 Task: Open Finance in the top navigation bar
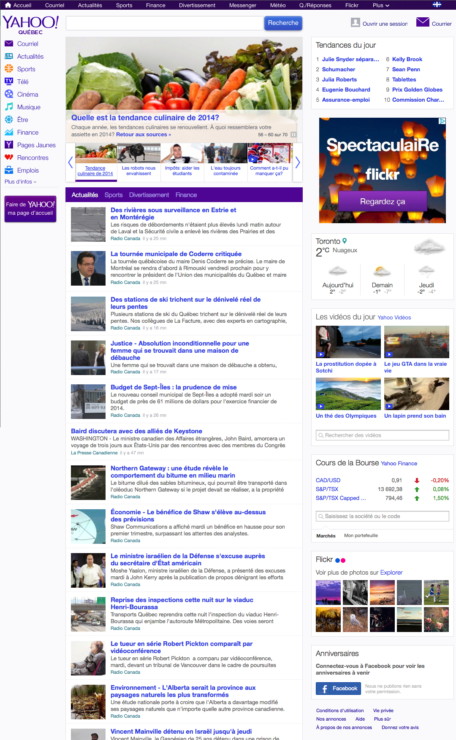click(x=155, y=5)
